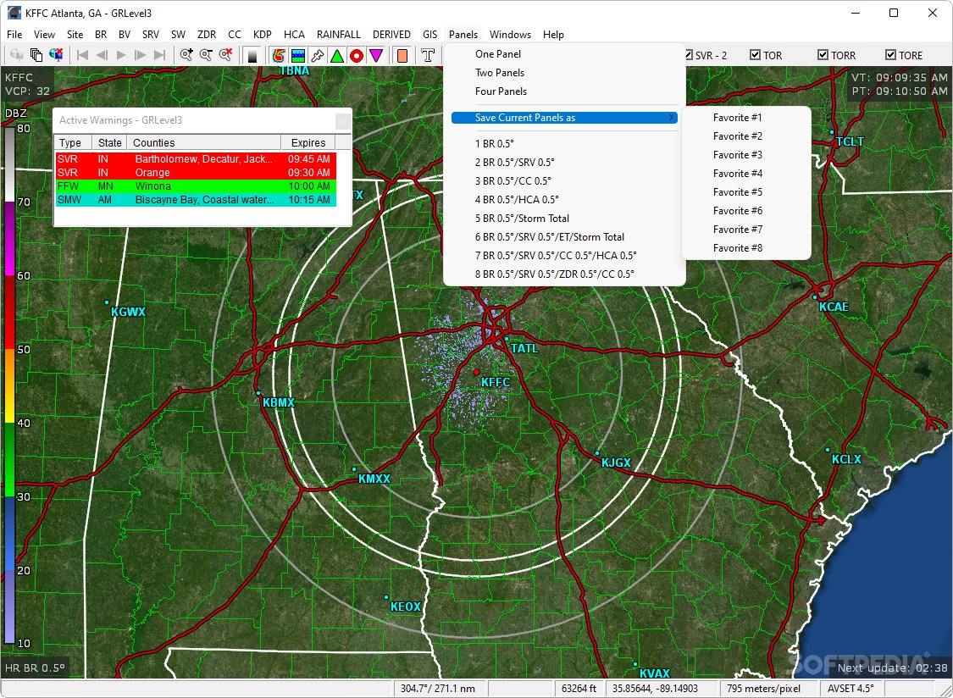This screenshot has height=698, width=953.
Task: Click the T text label icon
Action: click(428, 55)
